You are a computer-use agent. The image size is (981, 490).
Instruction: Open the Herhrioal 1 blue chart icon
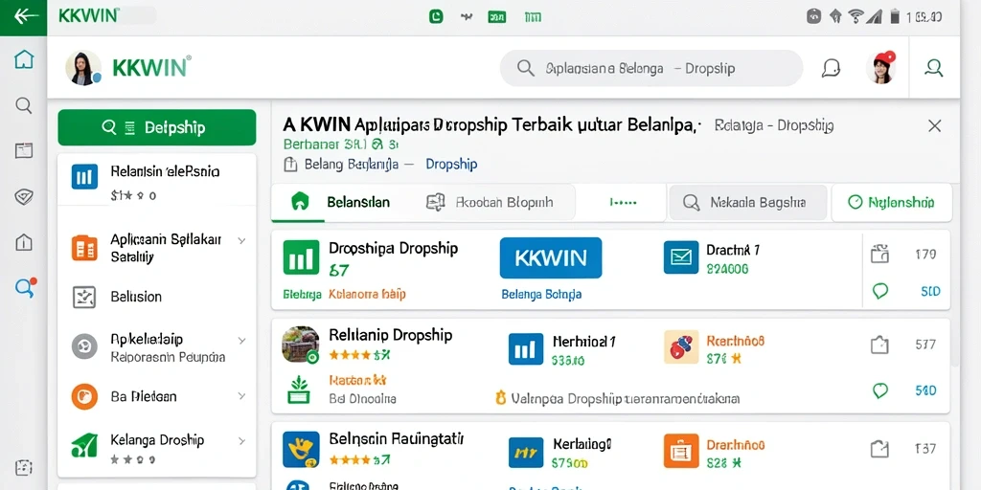coord(526,348)
